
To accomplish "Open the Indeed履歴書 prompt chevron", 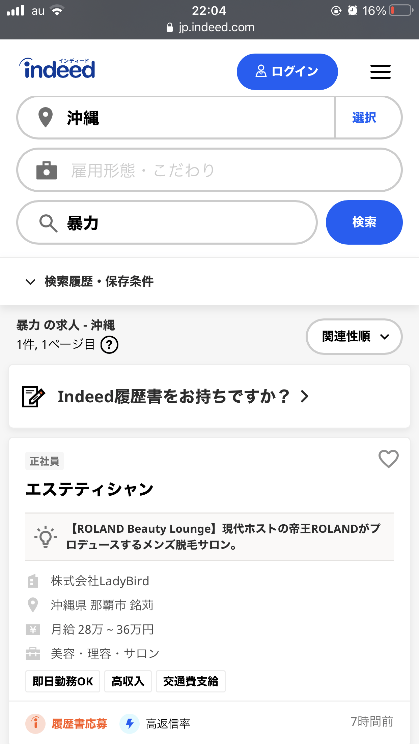I will (x=305, y=397).
